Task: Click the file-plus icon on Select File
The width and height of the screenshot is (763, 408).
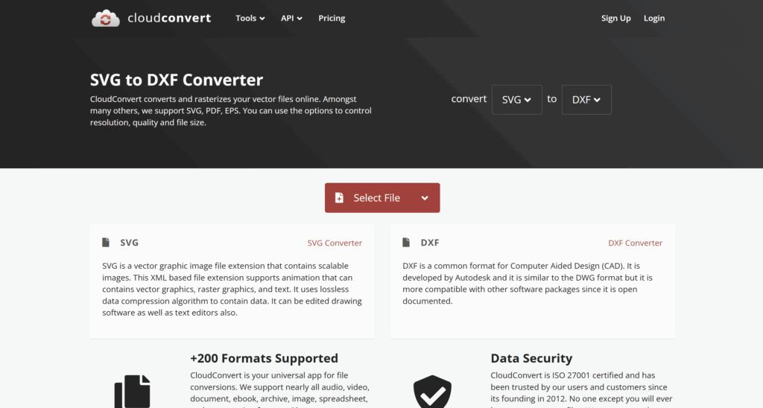Action: 339,198
